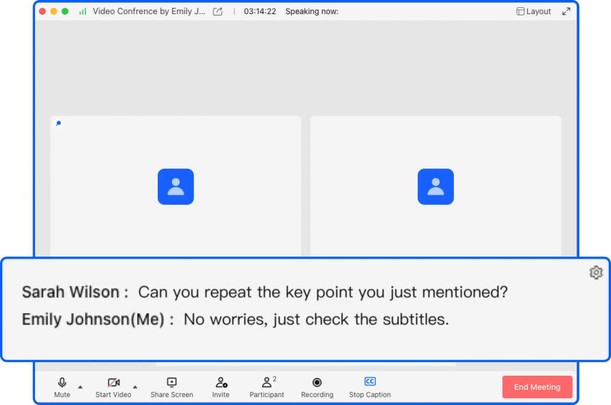
Task: Enter full screen with the expand arrows icon
Action: pos(566,11)
